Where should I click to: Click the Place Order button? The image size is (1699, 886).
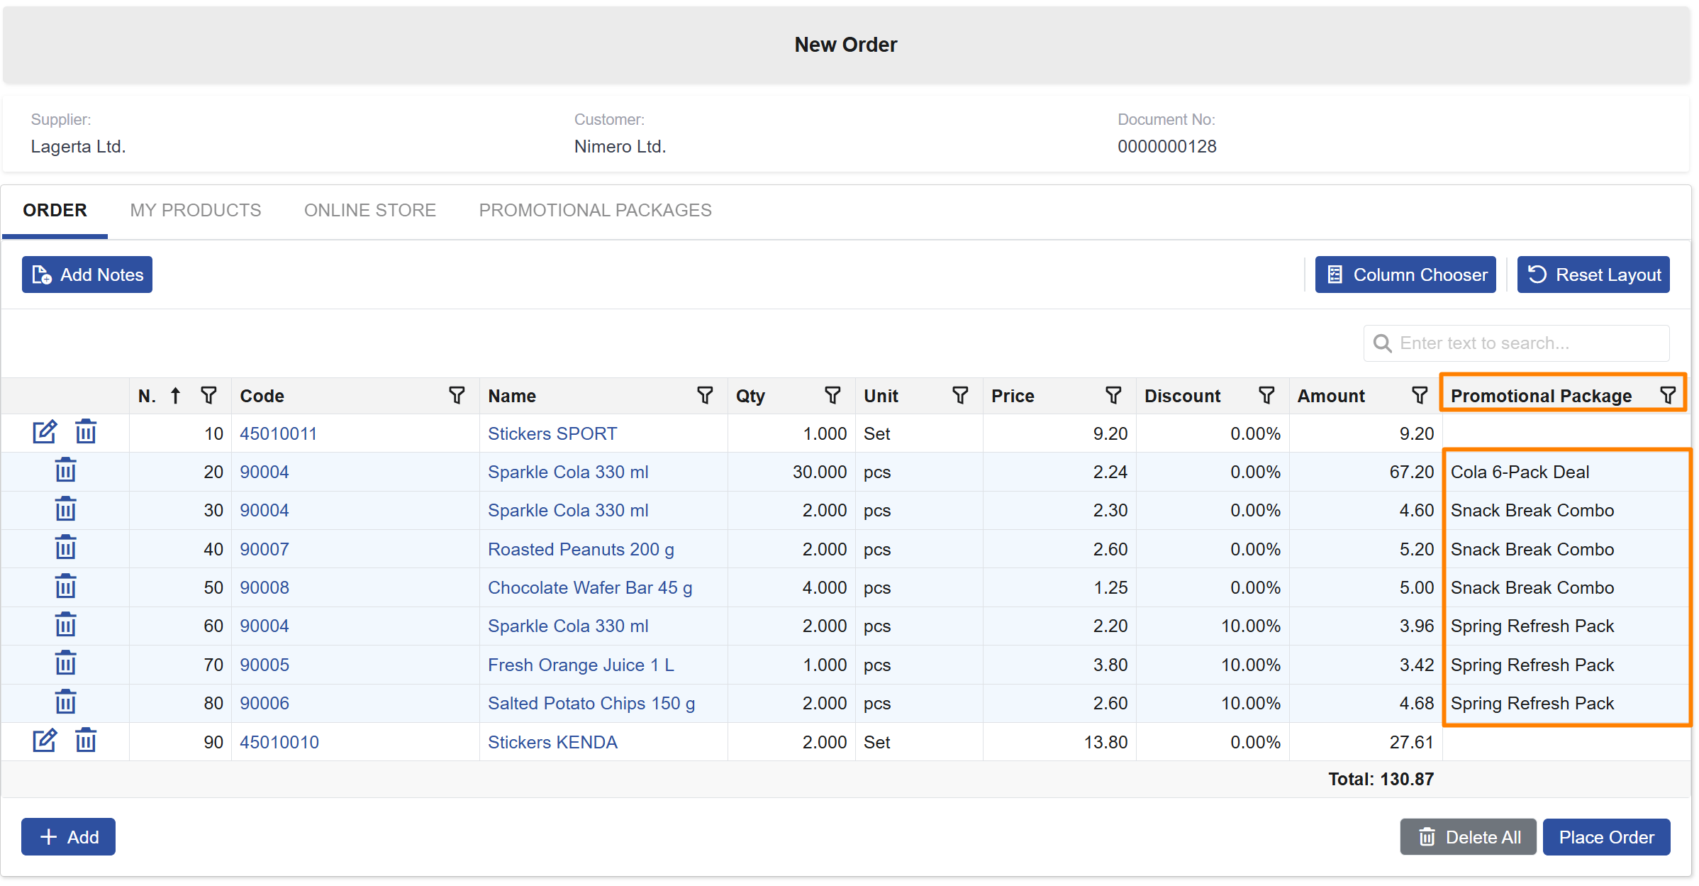click(1607, 837)
